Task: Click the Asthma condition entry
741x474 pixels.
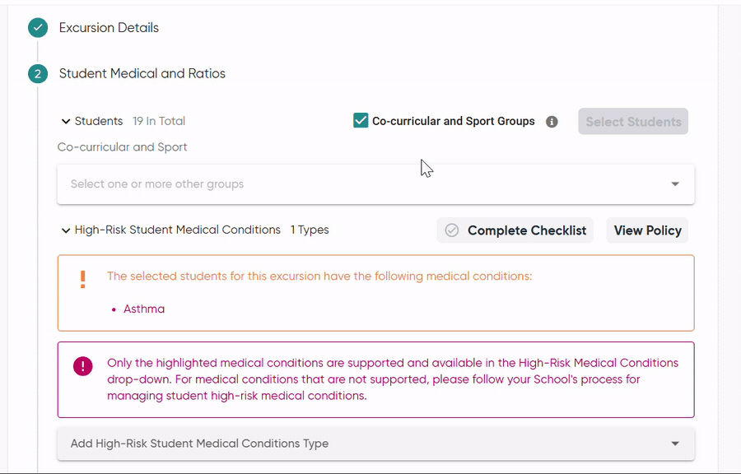Action: point(144,309)
